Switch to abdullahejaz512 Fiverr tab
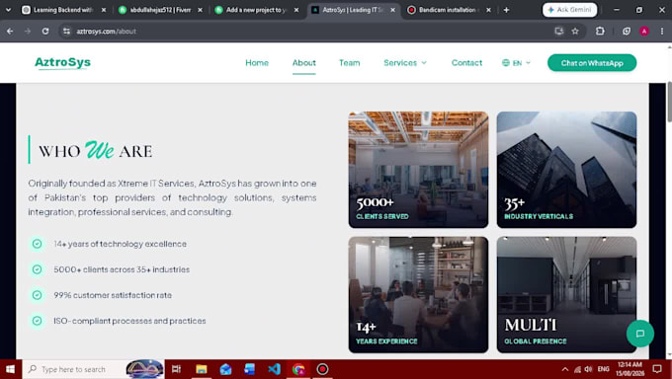This screenshot has width=672, height=379. click(x=161, y=10)
